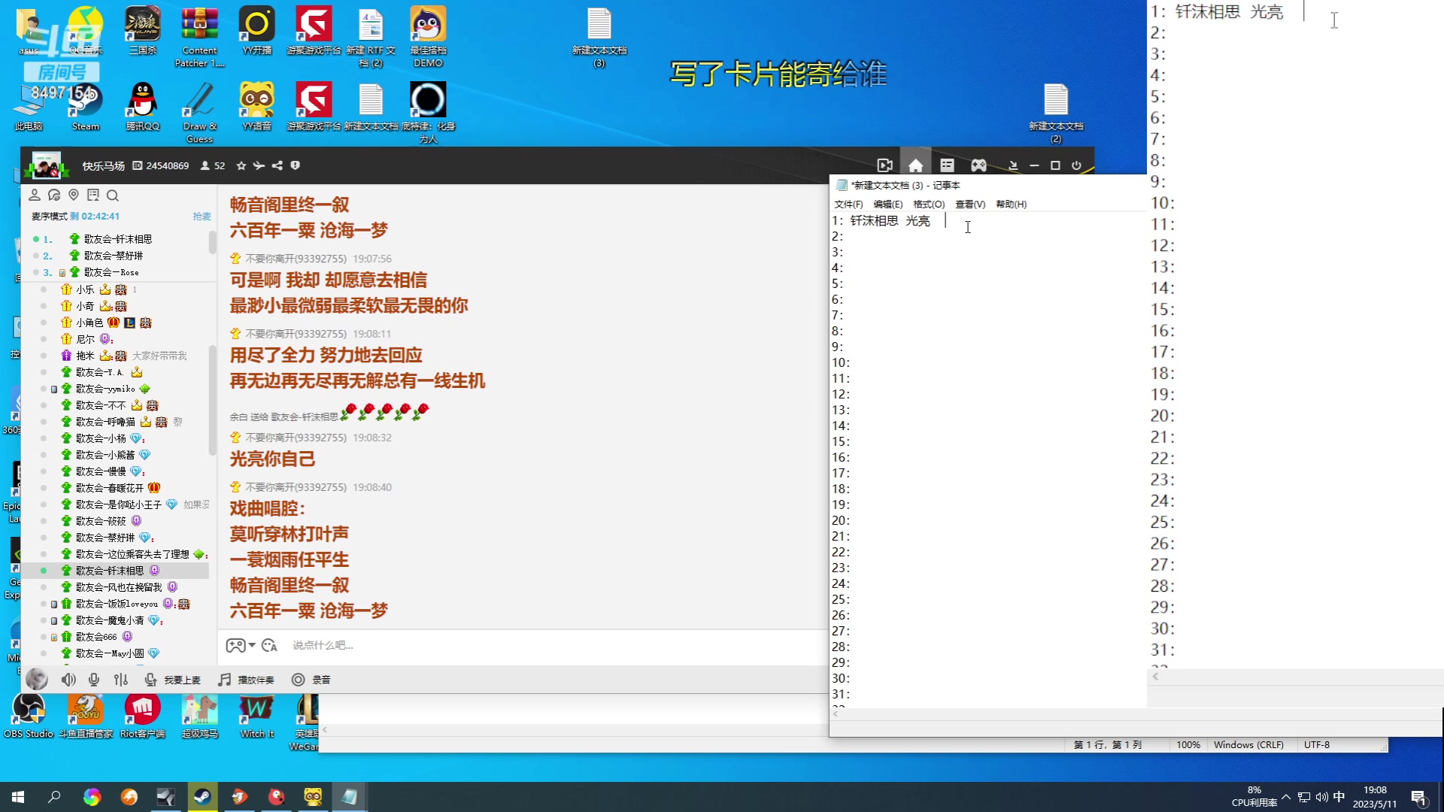
Task: Mute the speaker in the bottom bar
Action: [68, 680]
